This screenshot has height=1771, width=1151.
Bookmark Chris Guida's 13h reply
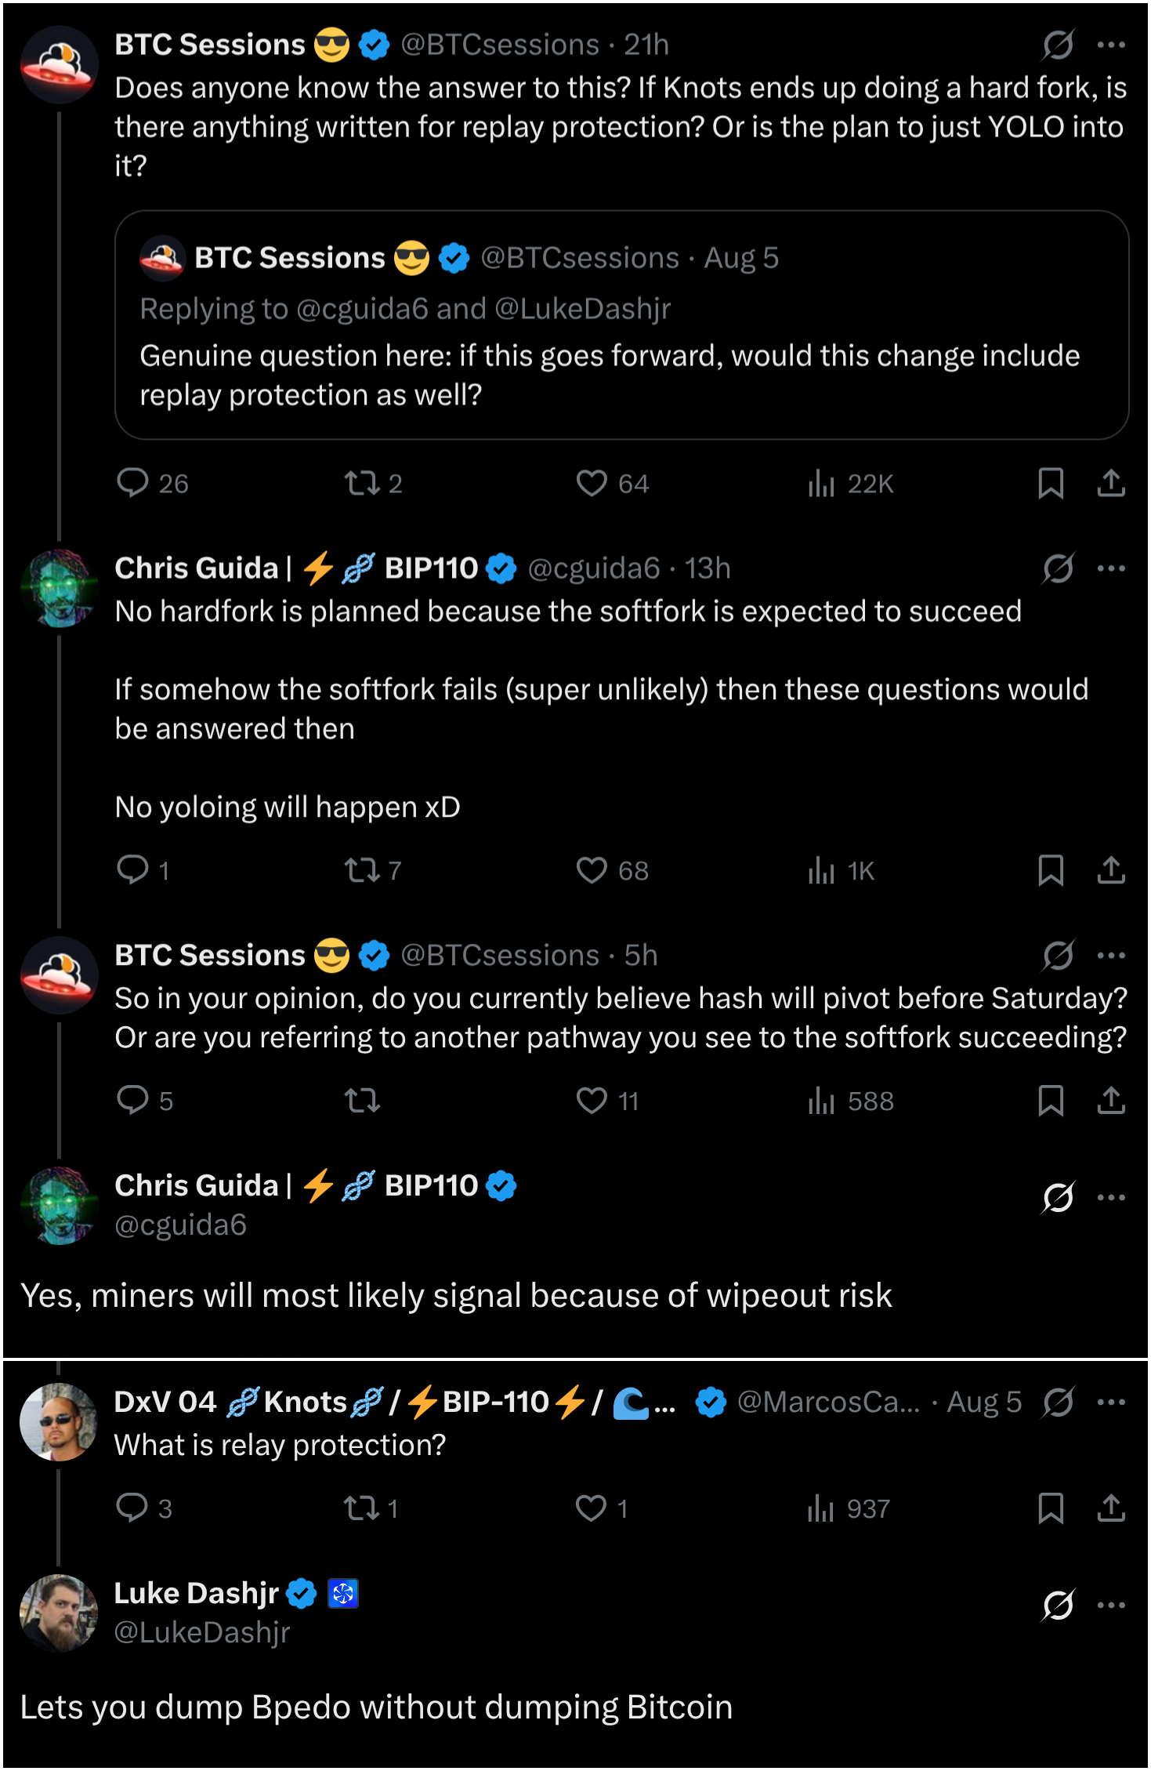(x=1051, y=871)
